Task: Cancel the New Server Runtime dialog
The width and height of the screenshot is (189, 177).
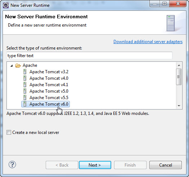Action: pyautogui.click(x=166, y=165)
